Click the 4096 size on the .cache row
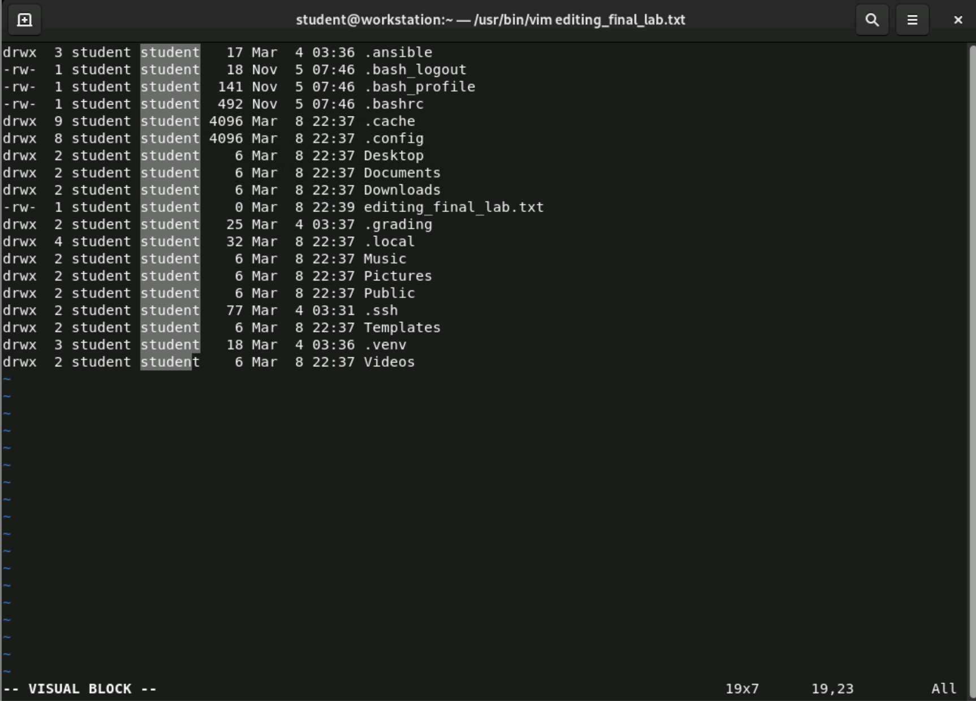Screen dimensions: 976x701 click(x=226, y=122)
